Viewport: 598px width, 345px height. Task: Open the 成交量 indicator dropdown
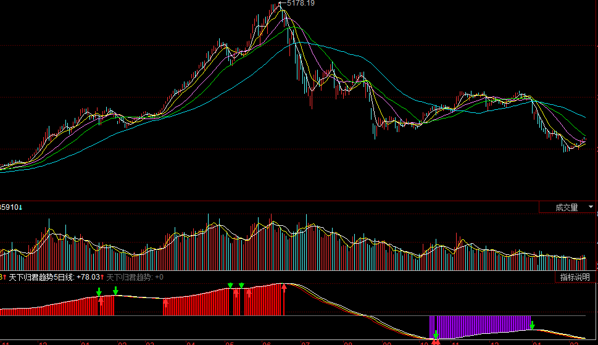[x=567, y=207]
